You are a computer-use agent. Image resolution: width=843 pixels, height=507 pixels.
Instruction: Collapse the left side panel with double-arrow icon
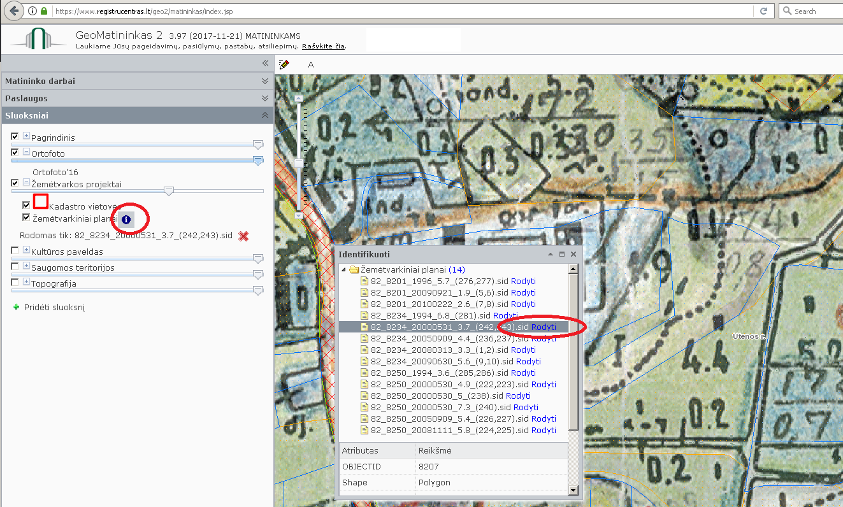(266, 64)
